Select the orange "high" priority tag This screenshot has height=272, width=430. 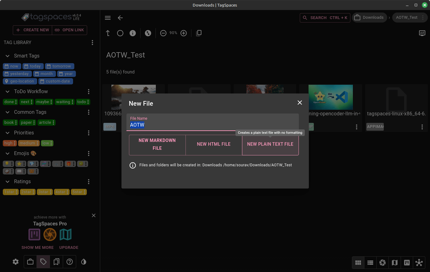pos(8,143)
